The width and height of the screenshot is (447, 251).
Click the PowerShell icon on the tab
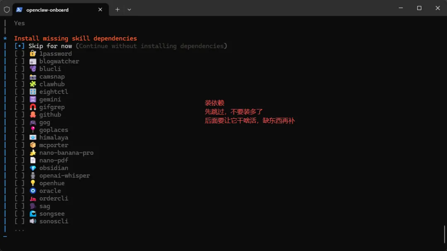[x=19, y=10]
